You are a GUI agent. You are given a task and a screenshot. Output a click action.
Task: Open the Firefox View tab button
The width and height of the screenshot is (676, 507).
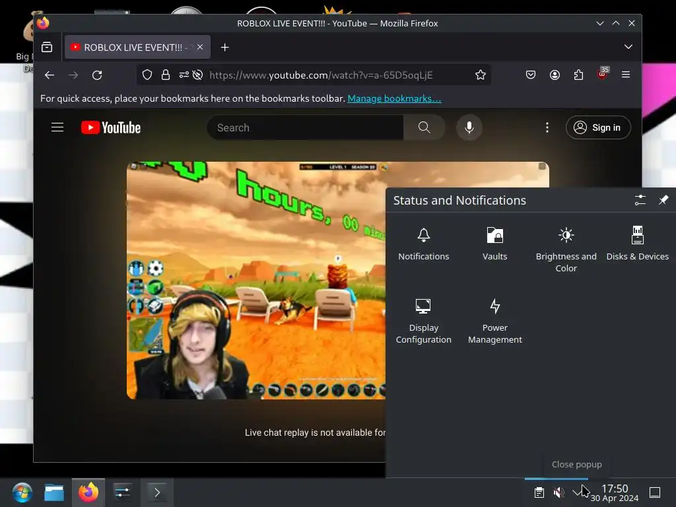point(47,47)
